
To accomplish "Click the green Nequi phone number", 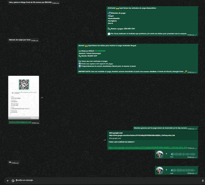I will (100, 51).
